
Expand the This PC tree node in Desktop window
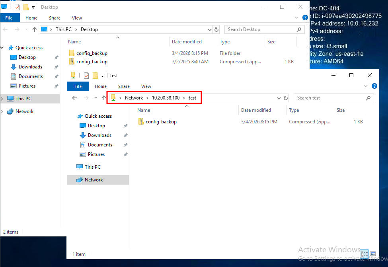pos(2,99)
